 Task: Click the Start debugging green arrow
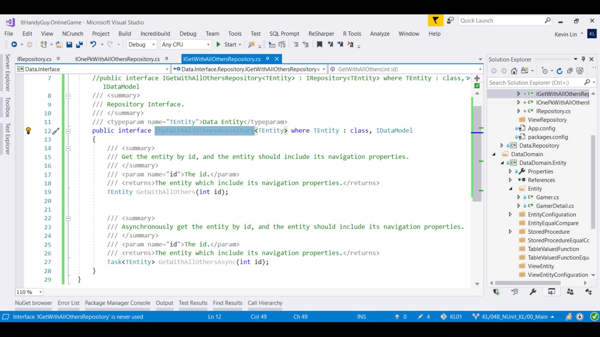coord(219,44)
